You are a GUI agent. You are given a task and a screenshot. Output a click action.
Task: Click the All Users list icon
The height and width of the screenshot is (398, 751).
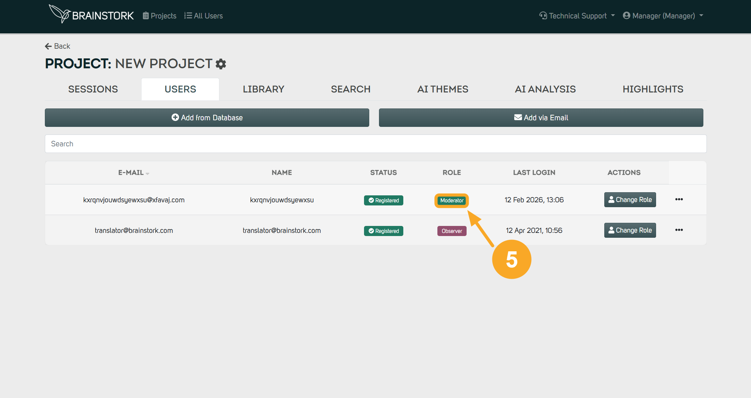188,16
